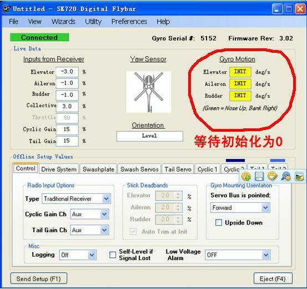Image resolution: width=307 pixels, height=289 pixels.
Task: Click the yellow Elevator INIT gyro field
Action: pyautogui.click(x=240, y=72)
